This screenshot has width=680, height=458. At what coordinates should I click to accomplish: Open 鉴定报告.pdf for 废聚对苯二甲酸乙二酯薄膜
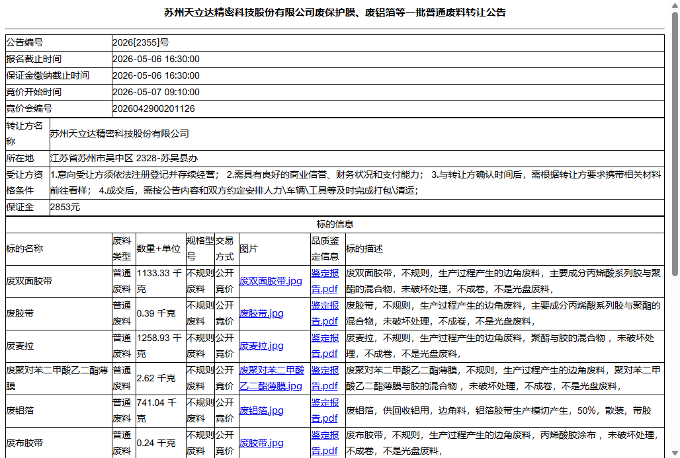tap(325, 378)
